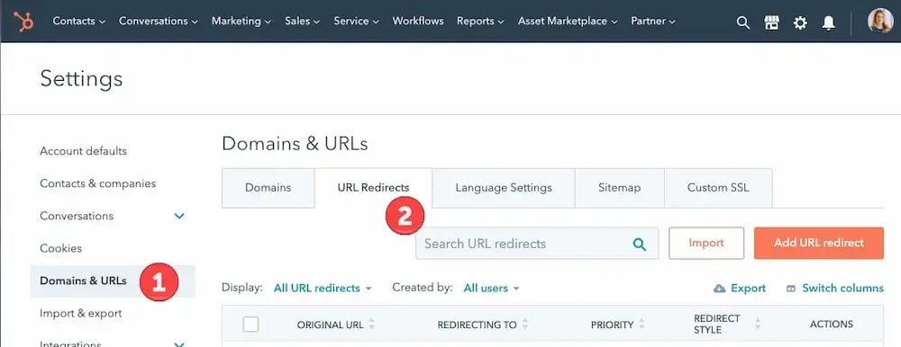Switch to the Language Settings tab
The image size is (901, 347).
click(x=504, y=188)
